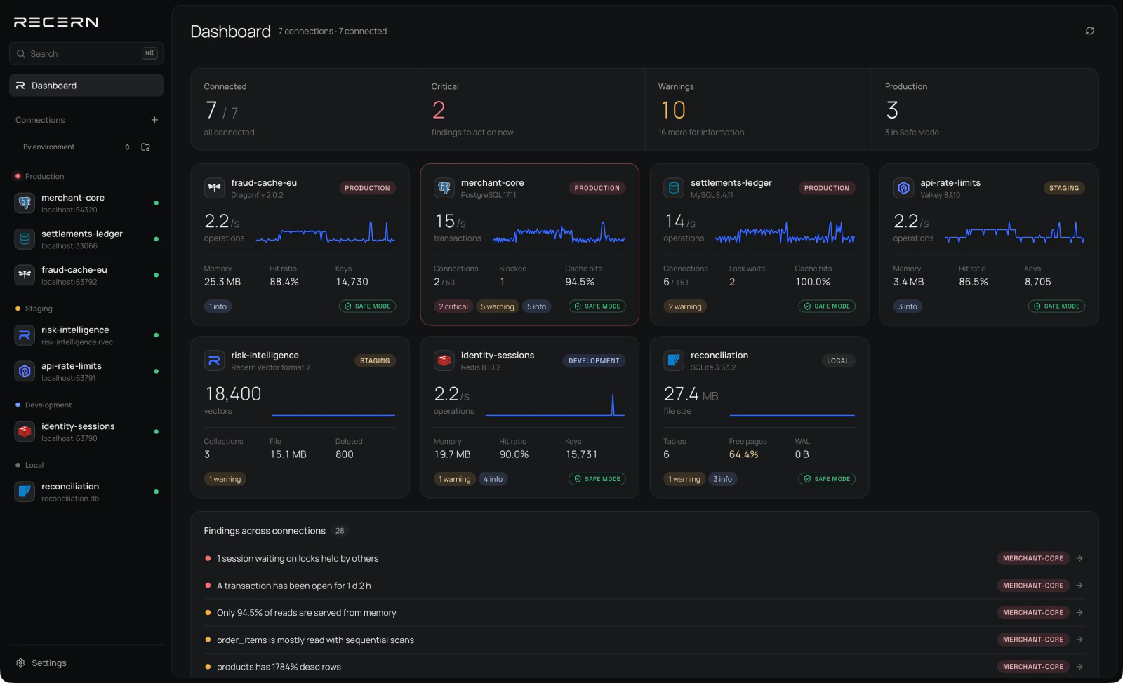Screen dimensions: 1123x683
Task: Click the operations sparkline on the fraud-cache-eu card
Action: (x=325, y=232)
